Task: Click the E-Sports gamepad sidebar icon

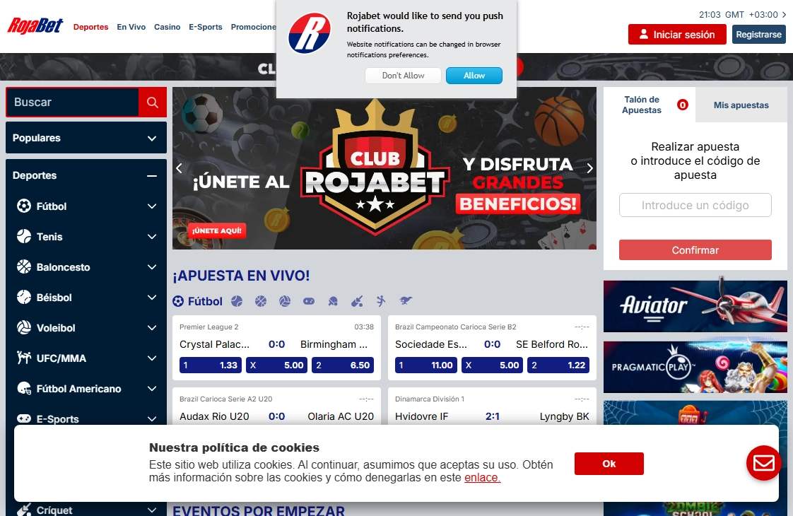Action: pyautogui.click(x=24, y=418)
